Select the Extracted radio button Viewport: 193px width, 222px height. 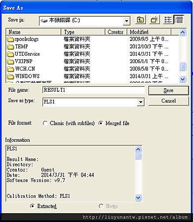[x=32, y=206]
